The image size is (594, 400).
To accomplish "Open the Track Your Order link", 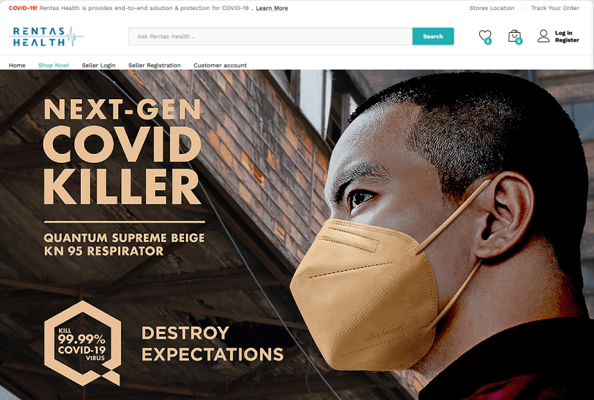I will pos(555,8).
